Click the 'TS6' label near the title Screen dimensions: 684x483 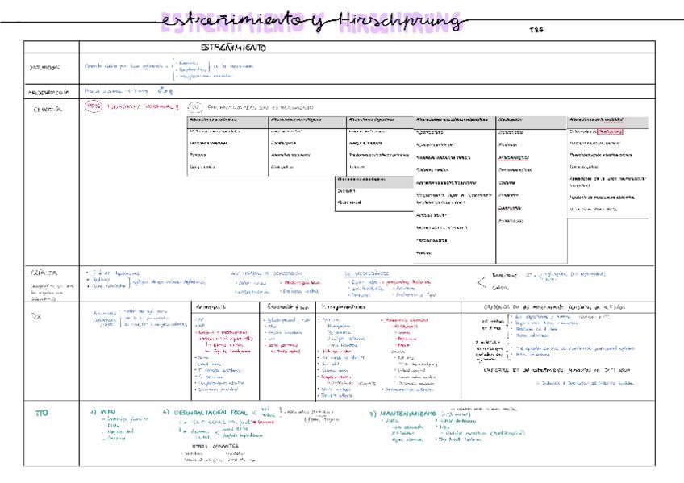pos(536,30)
